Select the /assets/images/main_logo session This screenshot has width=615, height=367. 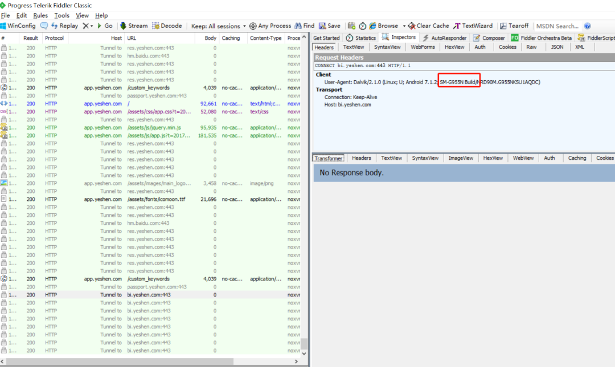pyautogui.click(x=150, y=183)
